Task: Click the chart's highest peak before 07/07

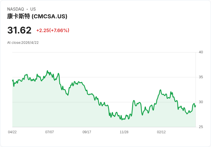Action: (x=47, y=71)
